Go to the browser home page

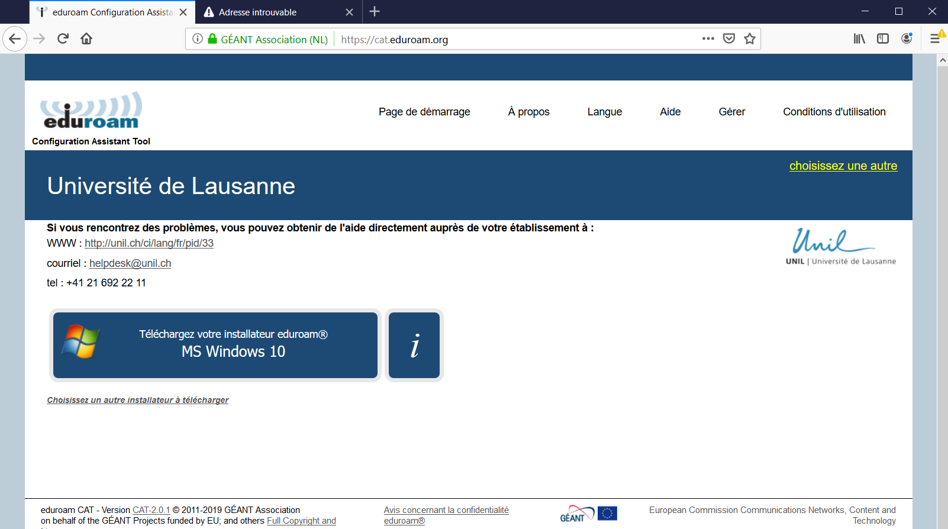pos(86,39)
